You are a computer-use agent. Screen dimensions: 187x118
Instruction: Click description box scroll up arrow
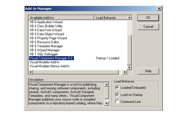107,84
